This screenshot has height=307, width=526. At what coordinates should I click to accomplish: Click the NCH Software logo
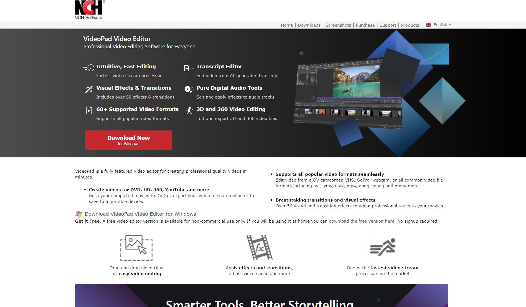point(90,10)
